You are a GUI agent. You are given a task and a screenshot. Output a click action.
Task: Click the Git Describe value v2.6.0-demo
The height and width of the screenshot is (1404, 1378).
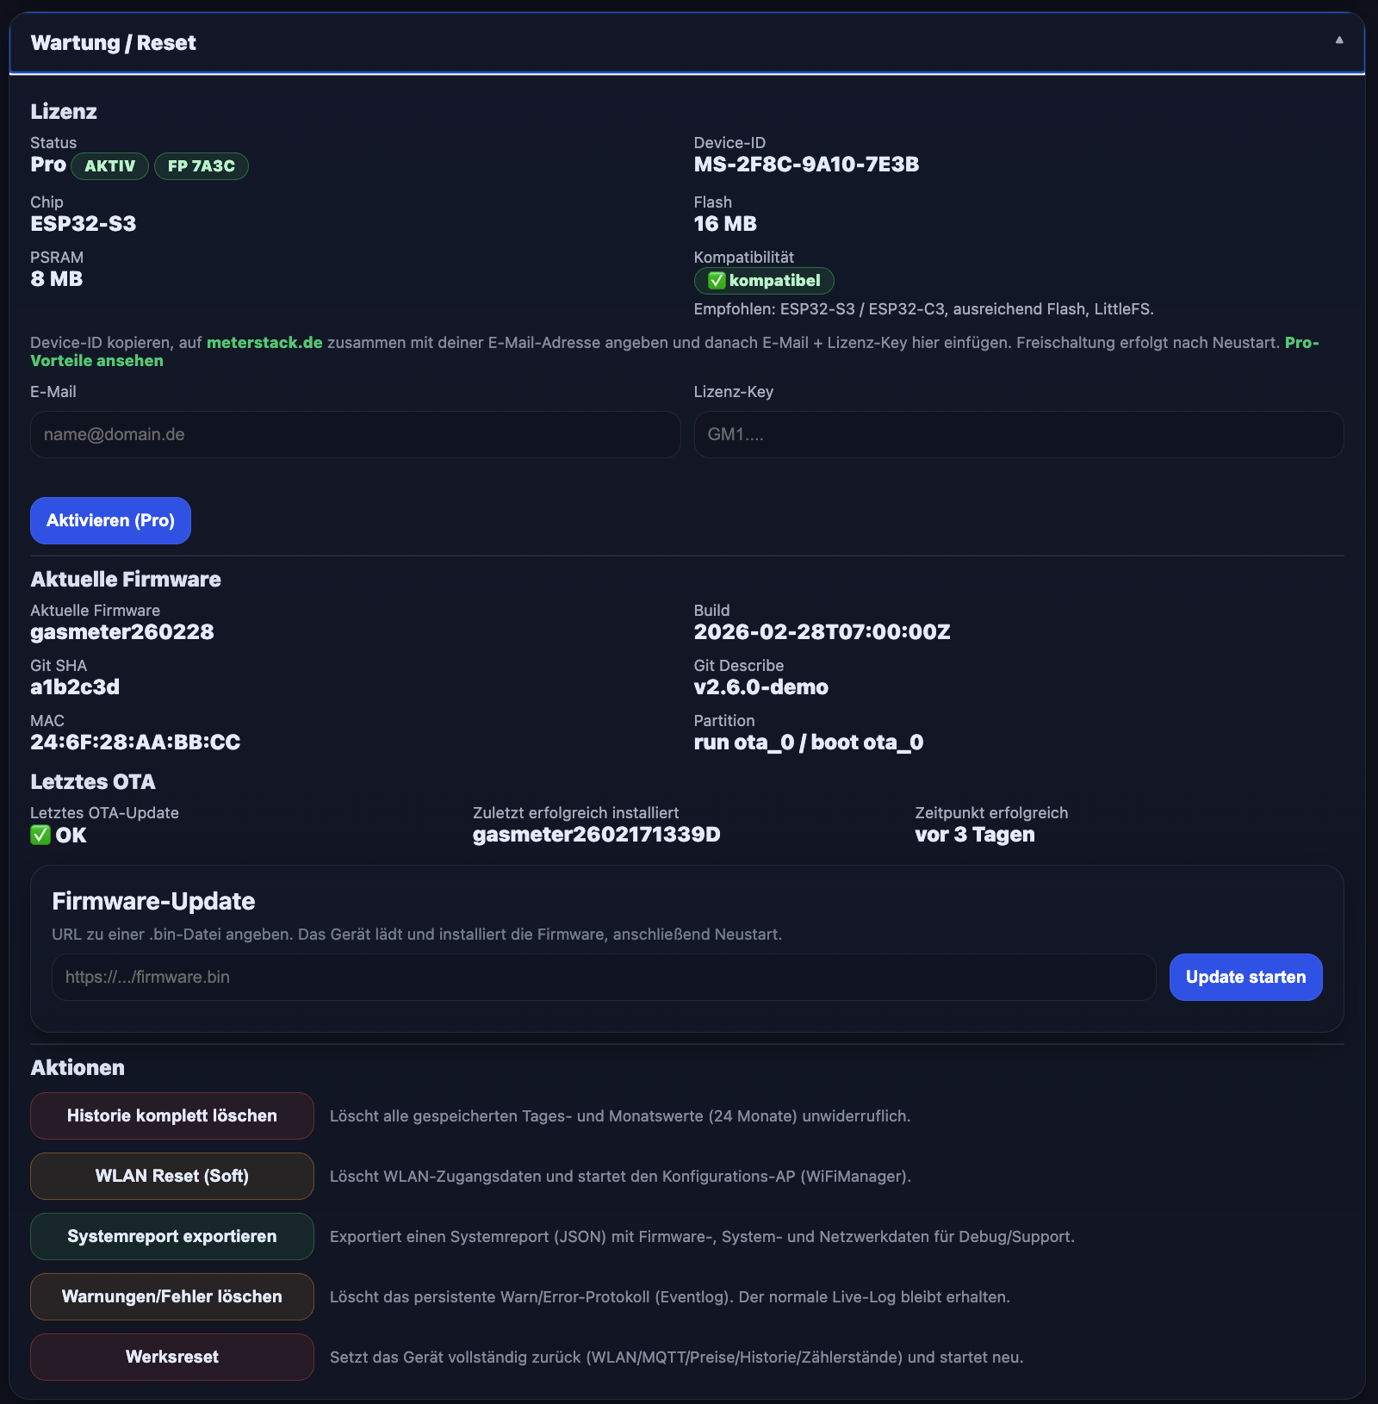tap(761, 686)
